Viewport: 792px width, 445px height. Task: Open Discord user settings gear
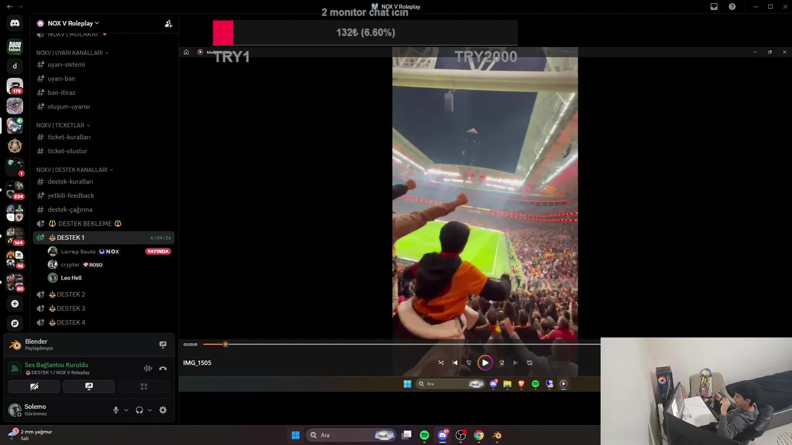pos(163,410)
